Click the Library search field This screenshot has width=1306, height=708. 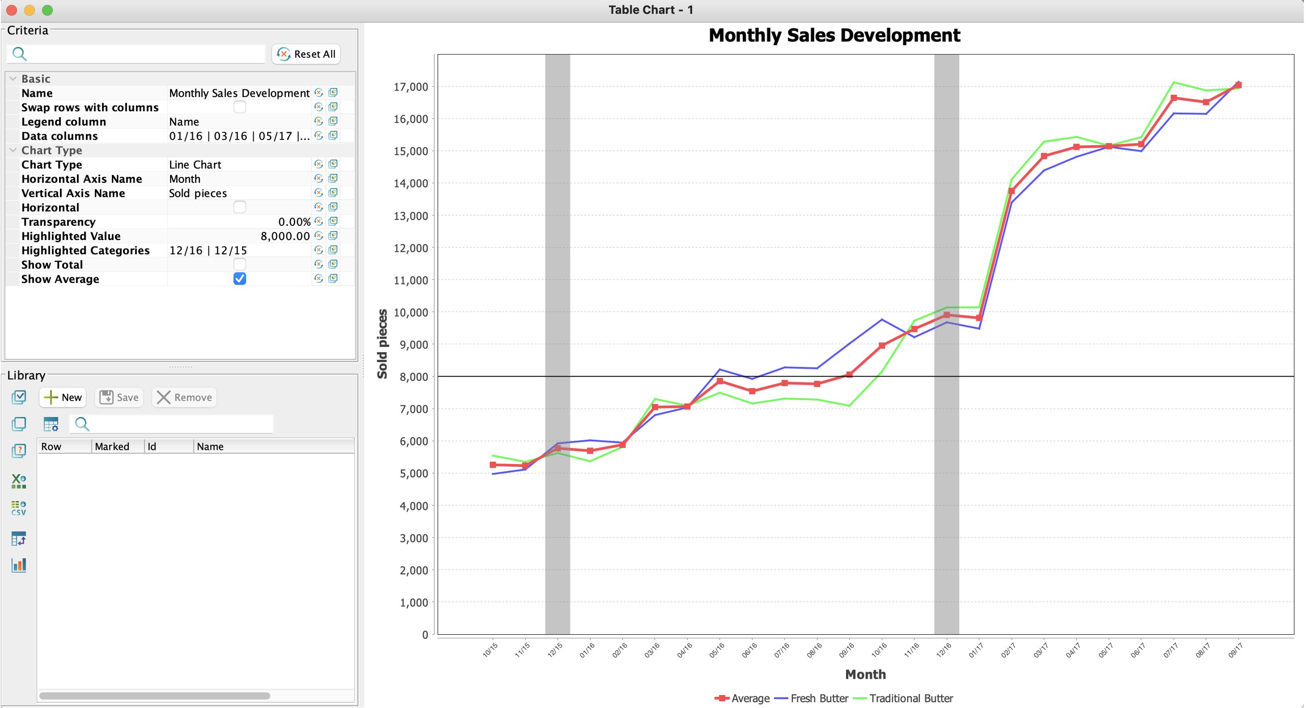coord(171,424)
